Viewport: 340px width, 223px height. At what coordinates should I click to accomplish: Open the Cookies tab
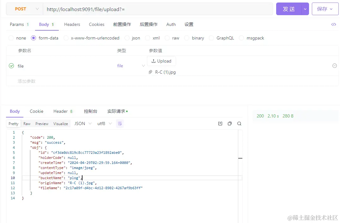(x=96, y=24)
